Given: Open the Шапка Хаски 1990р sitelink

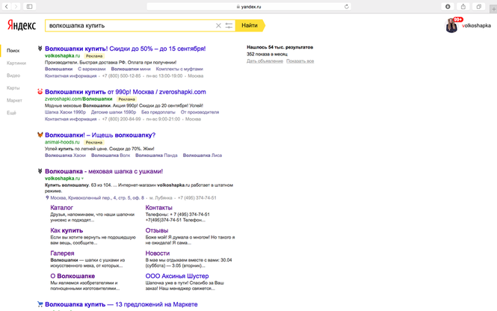Looking at the screenshot, I should point(65,112).
